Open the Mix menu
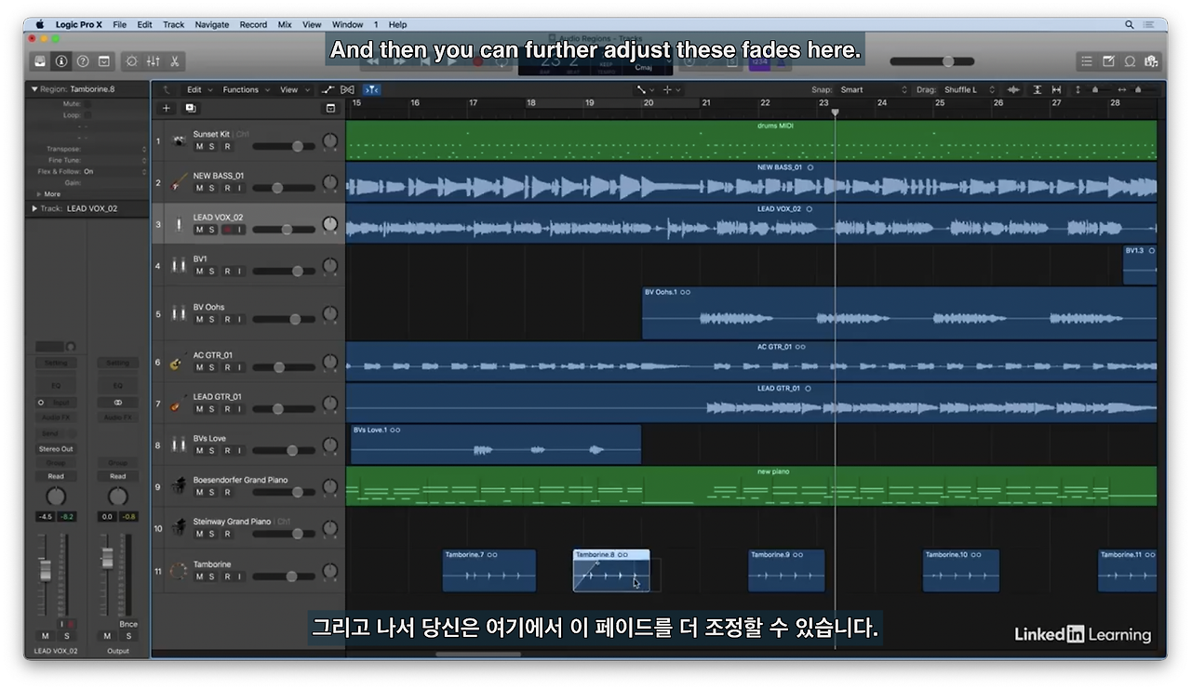The height and width of the screenshot is (689, 1191). pyautogui.click(x=285, y=25)
